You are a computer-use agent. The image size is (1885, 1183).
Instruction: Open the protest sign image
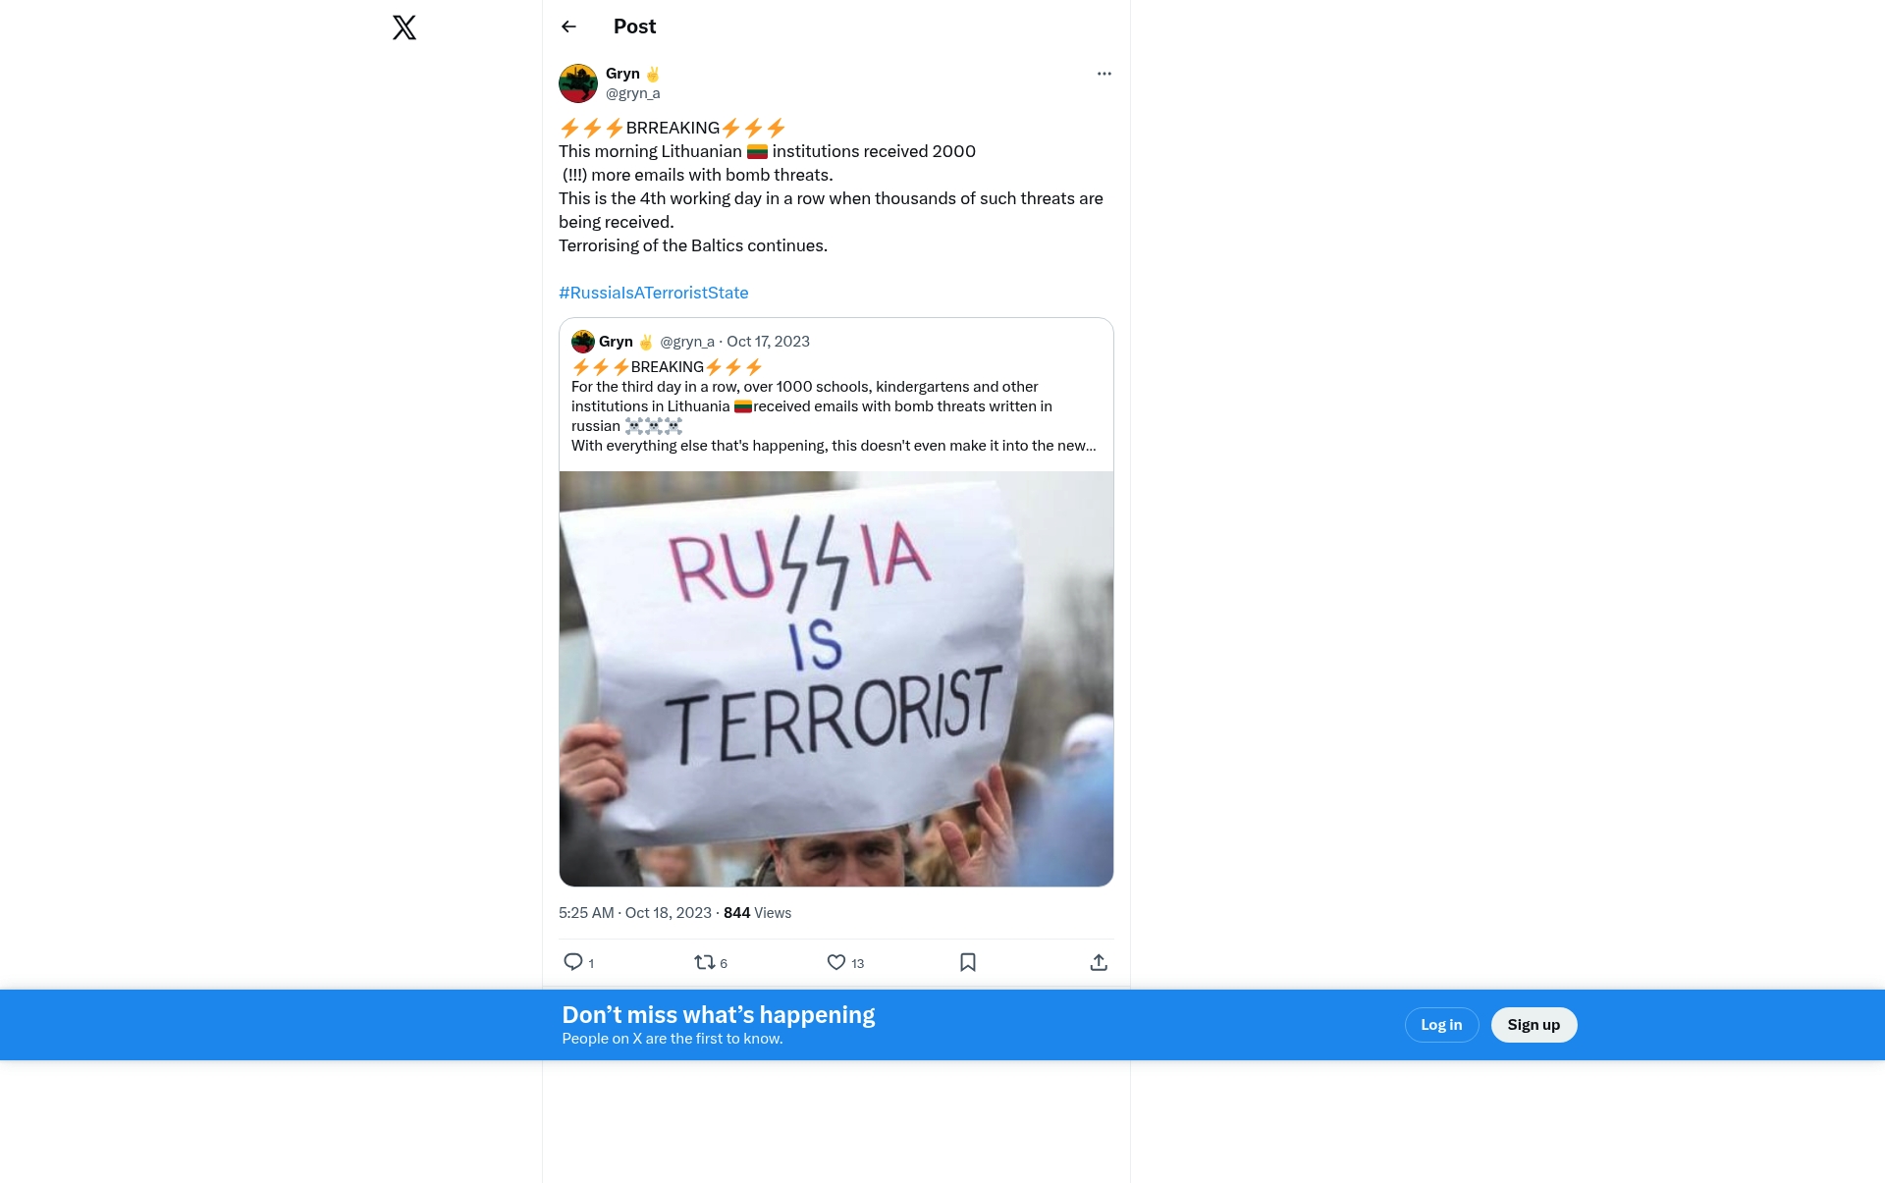pyautogui.click(x=836, y=678)
